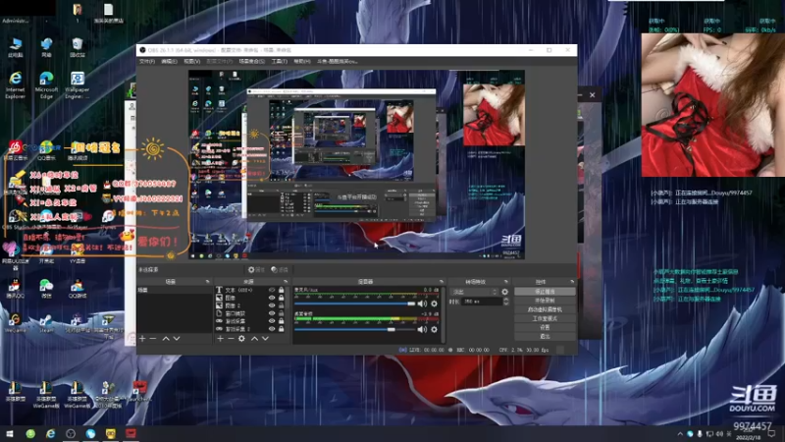Open Internet Explorer from the taskbar
This screenshot has height=442, width=785.
coord(51,434)
